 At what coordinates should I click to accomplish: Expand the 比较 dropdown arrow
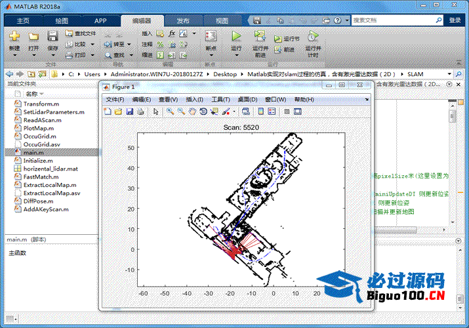click(92, 44)
